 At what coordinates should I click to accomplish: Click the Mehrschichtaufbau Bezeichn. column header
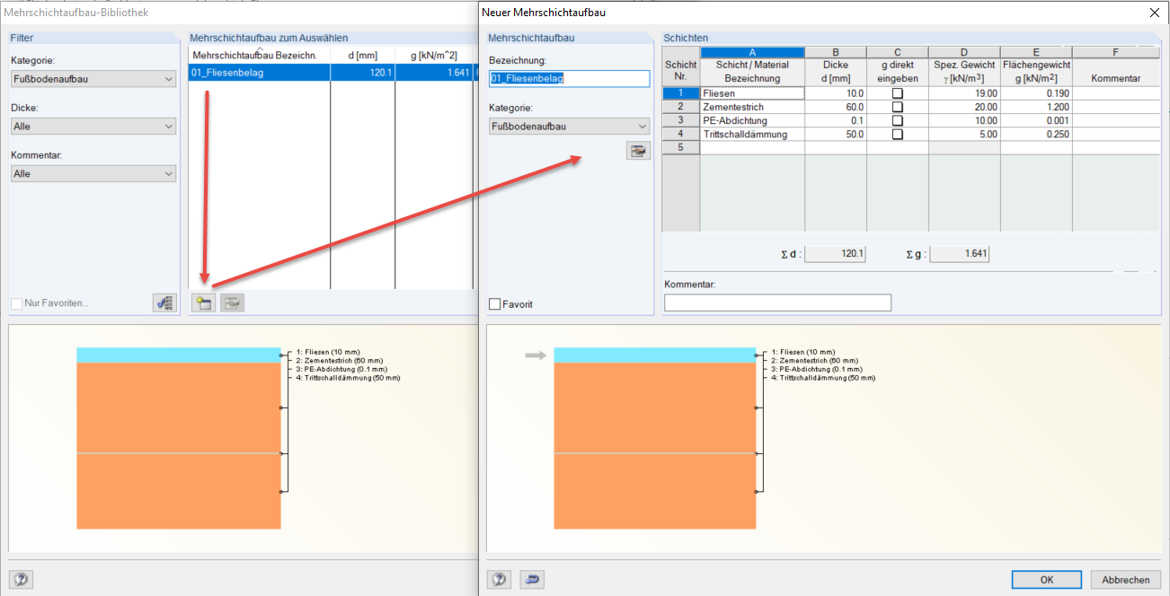260,56
